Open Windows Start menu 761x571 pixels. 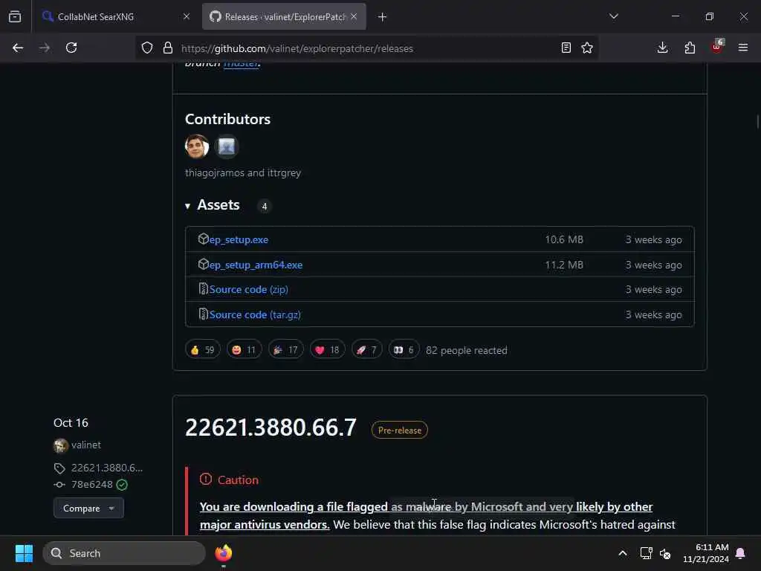coord(24,553)
